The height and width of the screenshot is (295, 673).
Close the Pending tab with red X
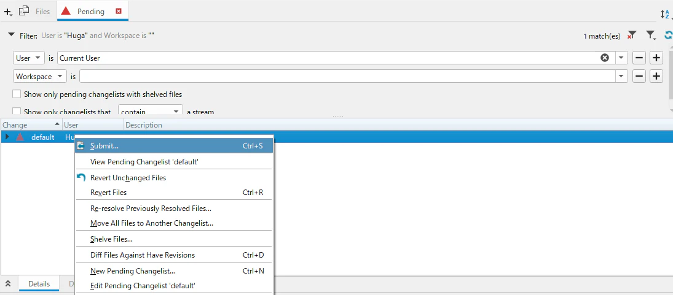pos(119,12)
